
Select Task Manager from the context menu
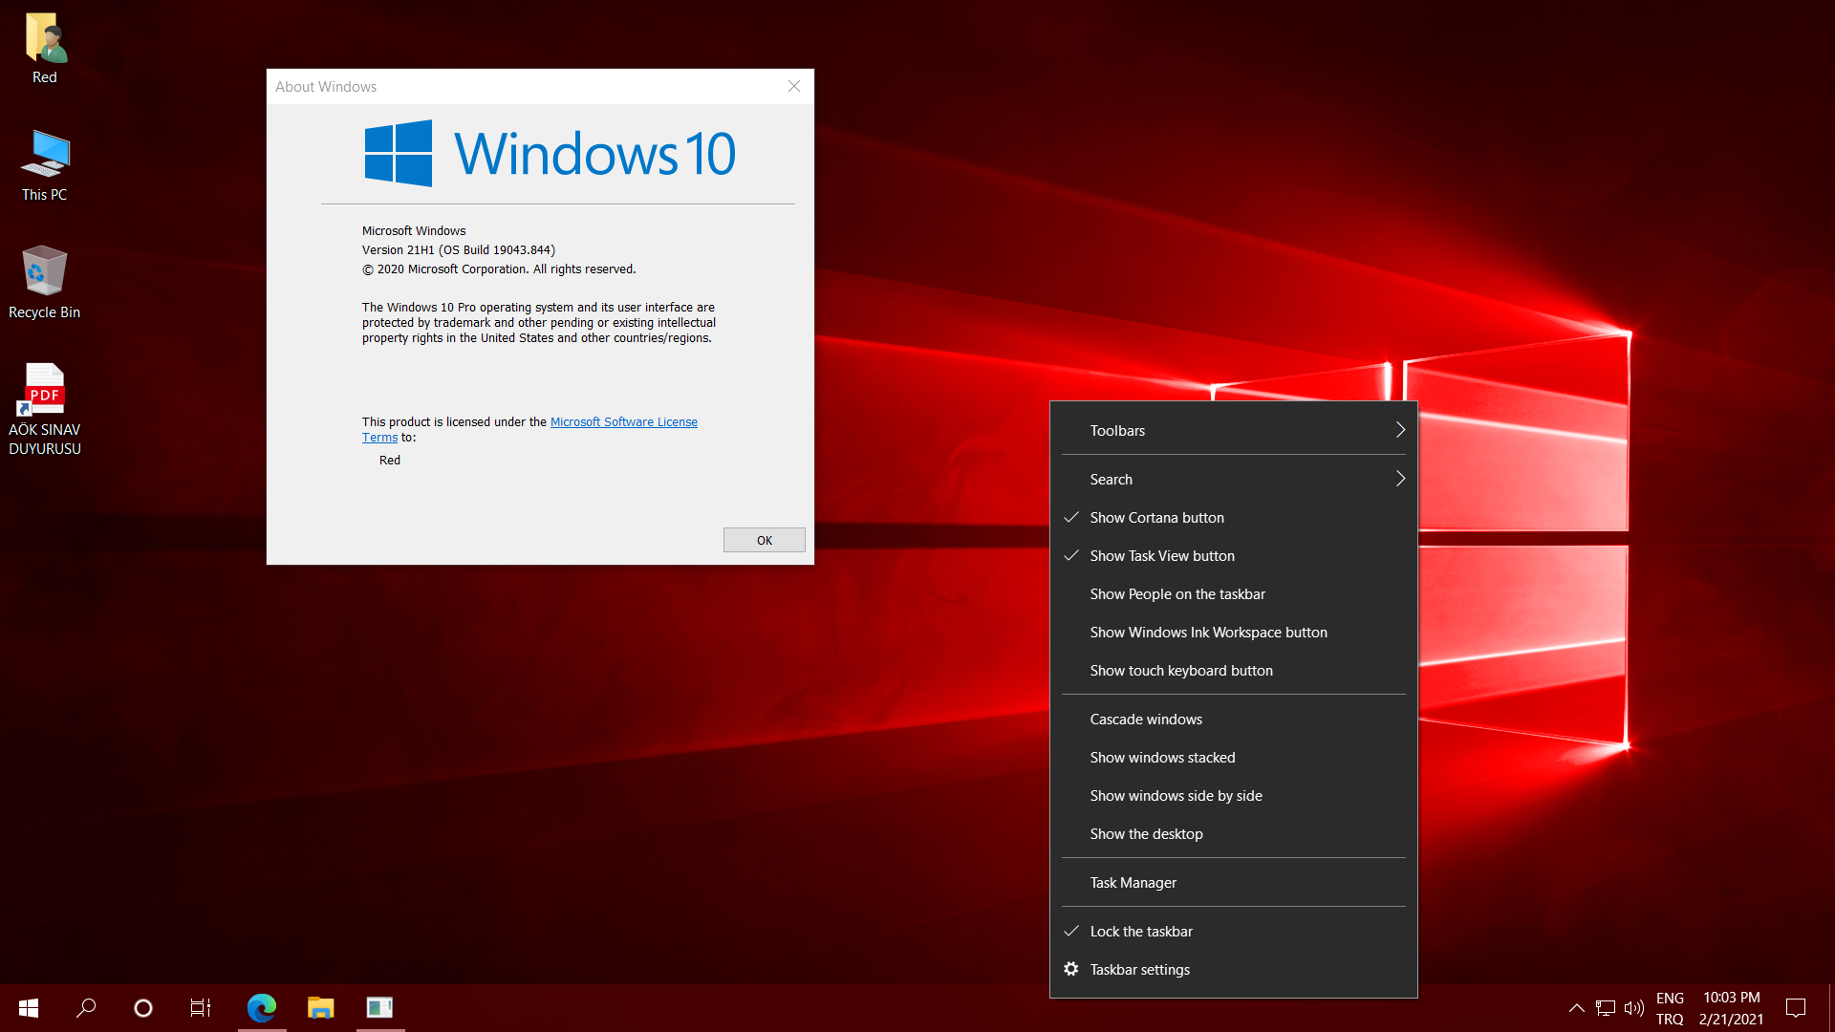coord(1133,883)
